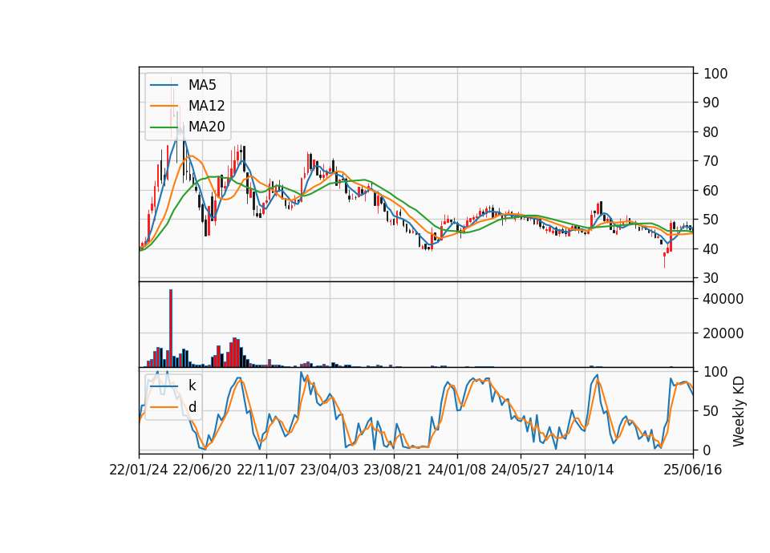This screenshot has height=553, width=770.
Task: Click the price axis value 70
Action: coord(711,161)
